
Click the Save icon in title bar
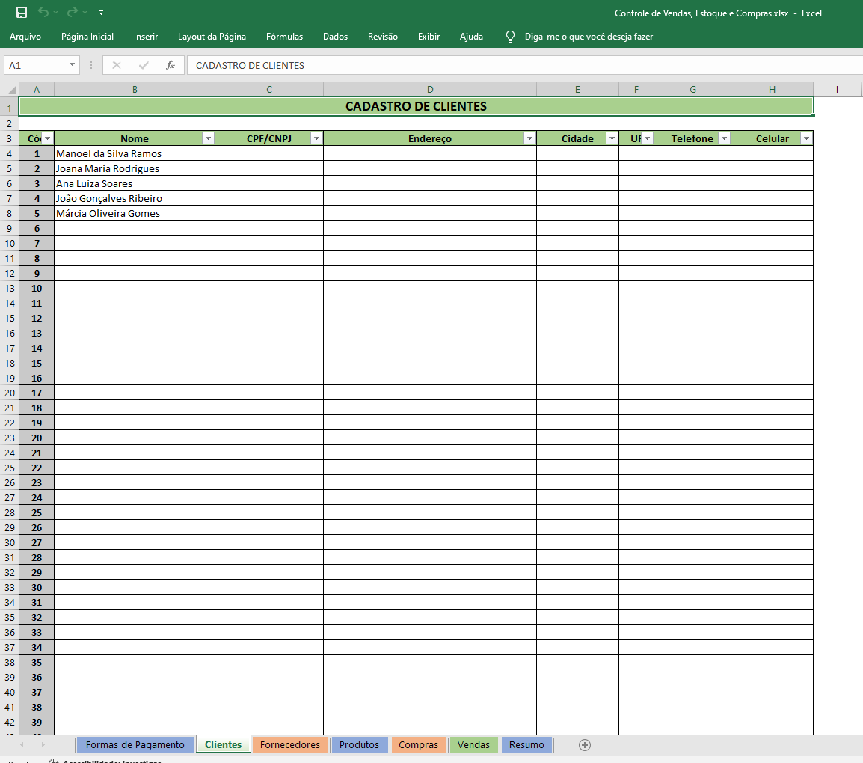click(22, 13)
